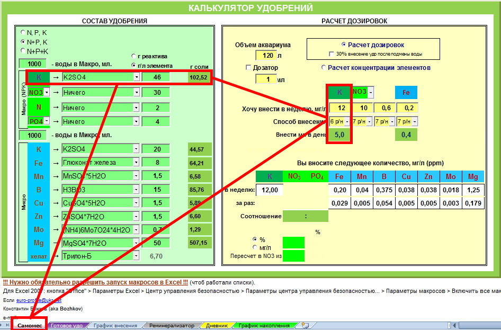501x330 pixels.
Task: Select the "N, P, K" composition option
Action: pos(23,32)
